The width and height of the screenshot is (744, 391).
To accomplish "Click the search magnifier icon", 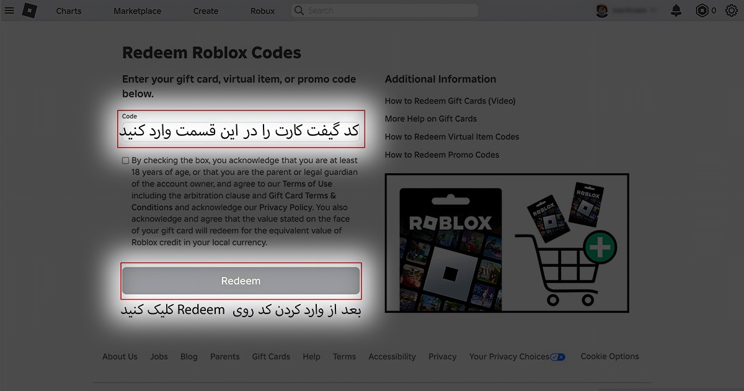I will (x=299, y=11).
